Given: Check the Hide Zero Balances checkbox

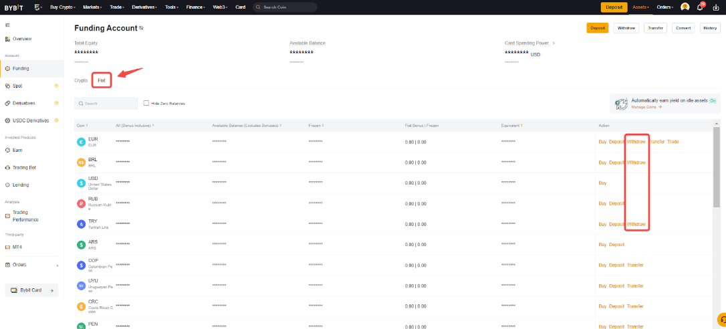Looking at the screenshot, I should (x=146, y=104).
